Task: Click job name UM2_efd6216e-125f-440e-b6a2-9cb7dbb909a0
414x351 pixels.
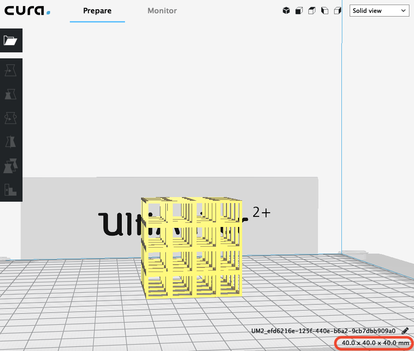Action: tap(323, 331)
